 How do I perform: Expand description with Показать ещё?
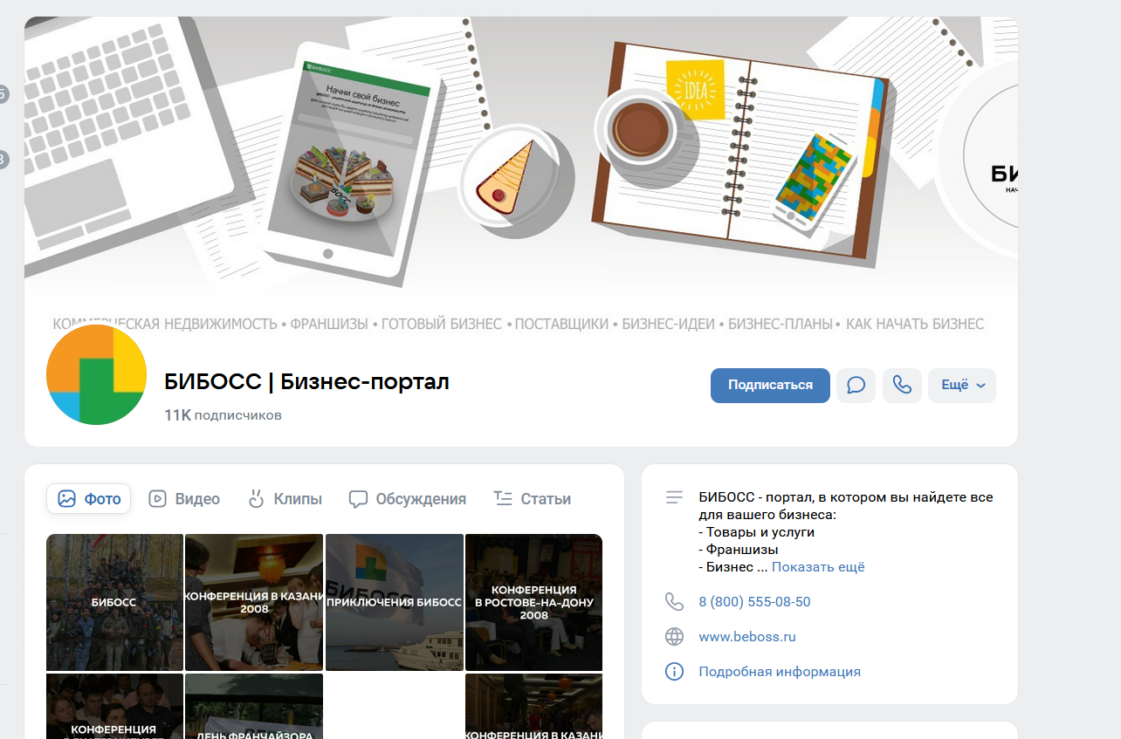pos(818,567)
